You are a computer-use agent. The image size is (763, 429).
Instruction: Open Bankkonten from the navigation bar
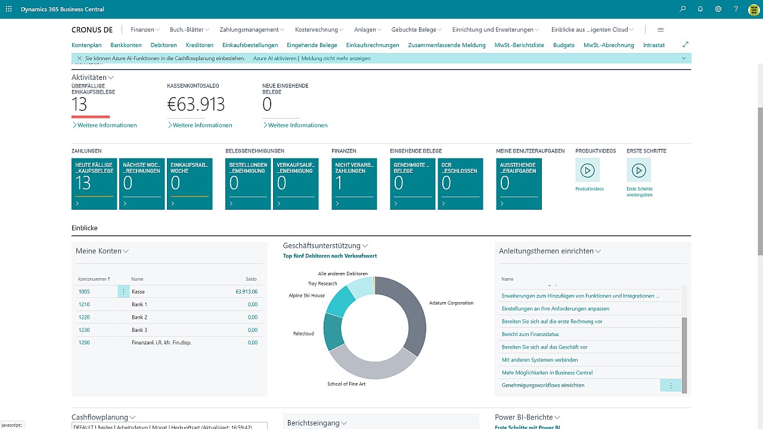pos(126,45)
